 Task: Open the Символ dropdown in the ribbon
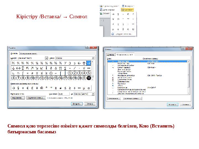(x=127, y=10)
